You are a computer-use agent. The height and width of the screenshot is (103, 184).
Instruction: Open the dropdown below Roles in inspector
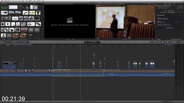pos(175,12)
